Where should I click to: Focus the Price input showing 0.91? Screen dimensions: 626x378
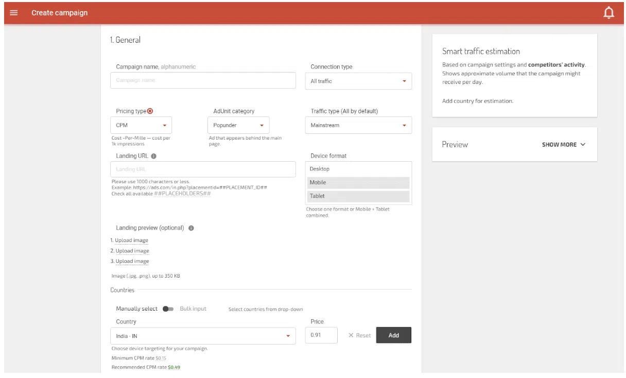click(321, 335)
